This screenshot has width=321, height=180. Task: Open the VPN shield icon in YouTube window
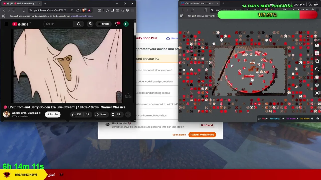(128, 10)
